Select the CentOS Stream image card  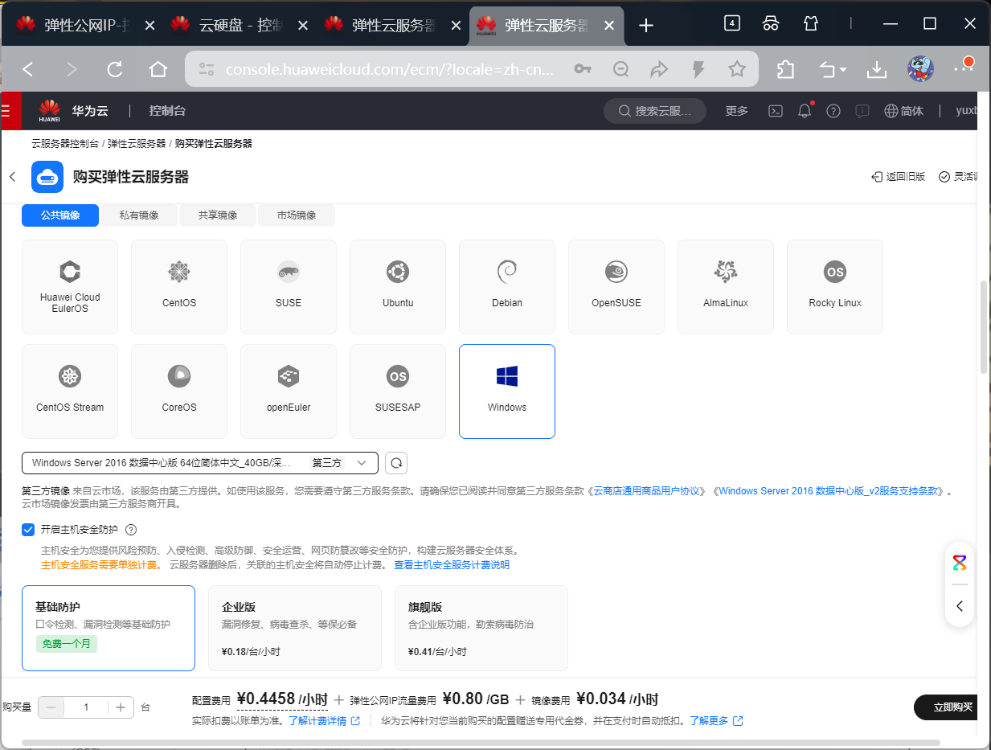tap(70, 391)
